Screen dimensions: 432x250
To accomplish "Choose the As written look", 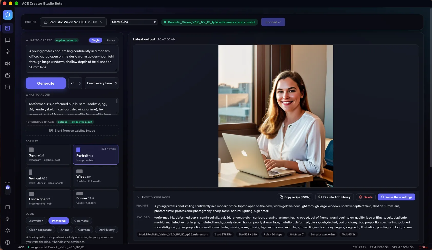I will (36, 221).
